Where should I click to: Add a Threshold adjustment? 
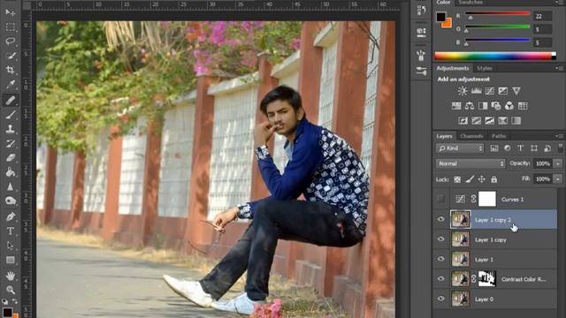pyautogui.click(x=489, y=120)
